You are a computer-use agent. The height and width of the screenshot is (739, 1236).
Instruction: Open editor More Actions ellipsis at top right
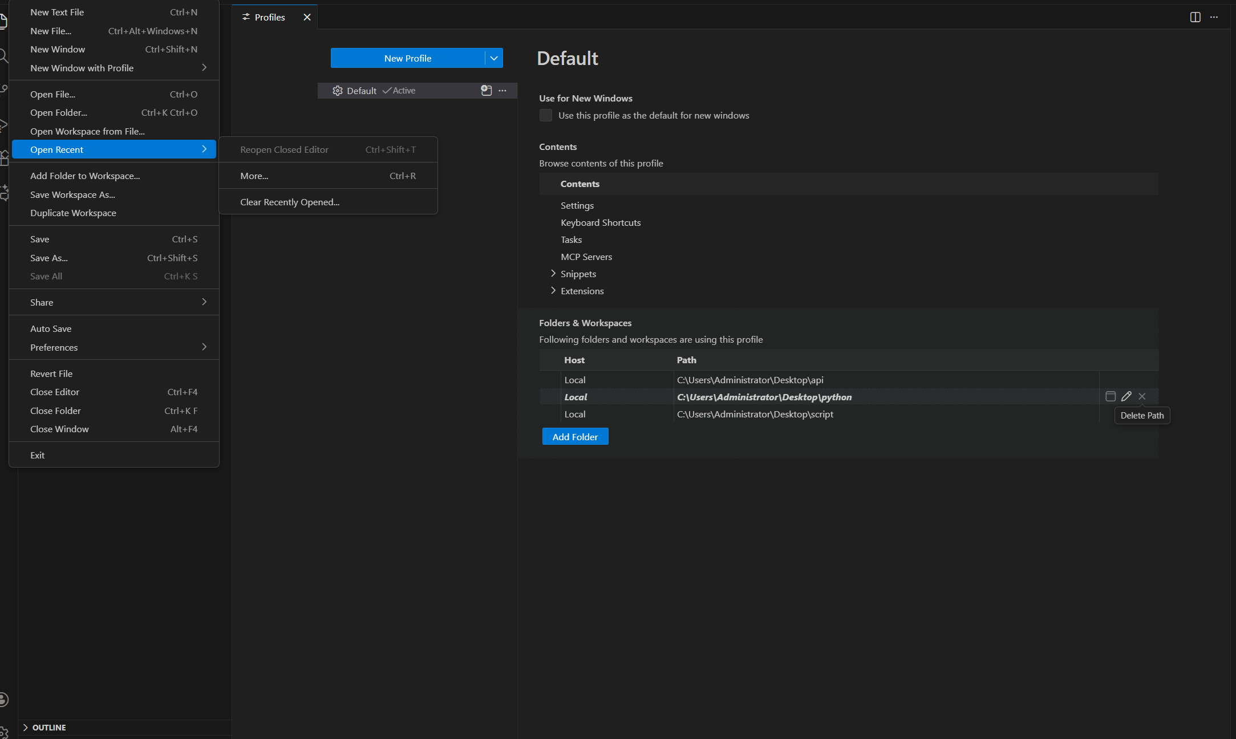coord(1214,17)
